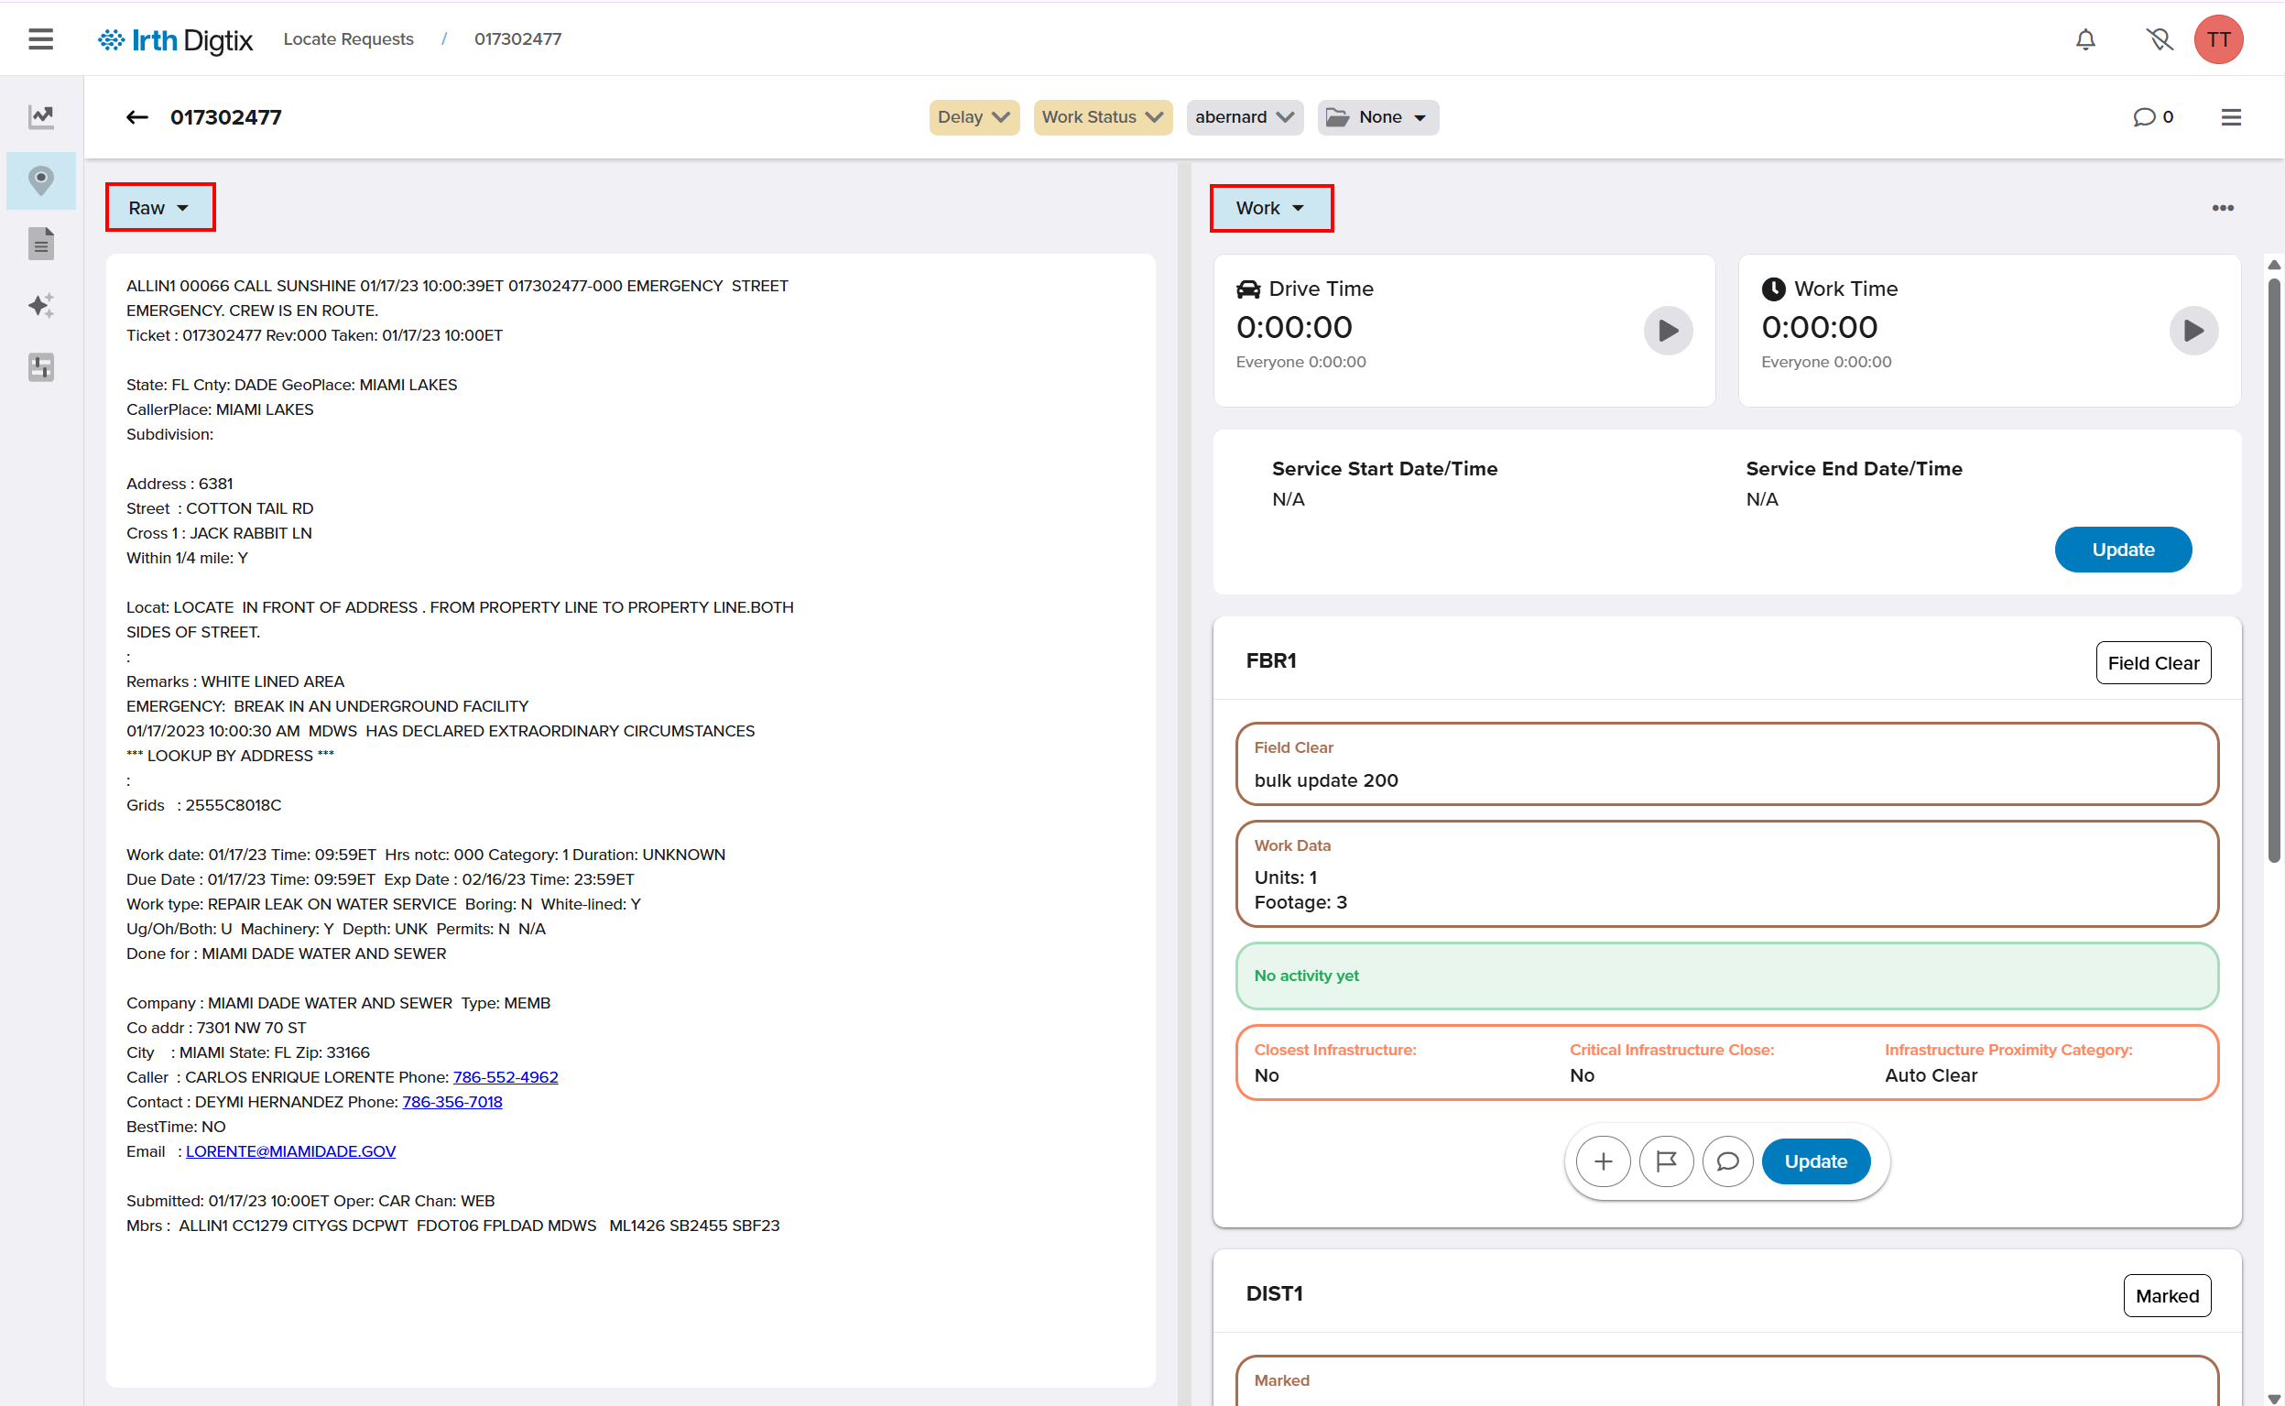Click the caller phone 786-552-4962 link
Viewport: 2285px width, 1406px height.
[x=505, y=1077]
